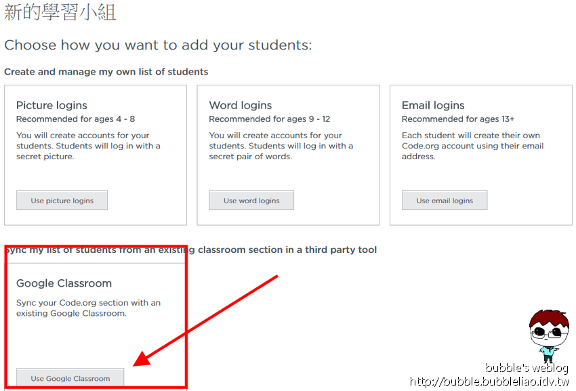Click "Recommended for ages 9 - 12" text
Image resolution: width=576 pixels, height=391 pixels.
[269, 119]
